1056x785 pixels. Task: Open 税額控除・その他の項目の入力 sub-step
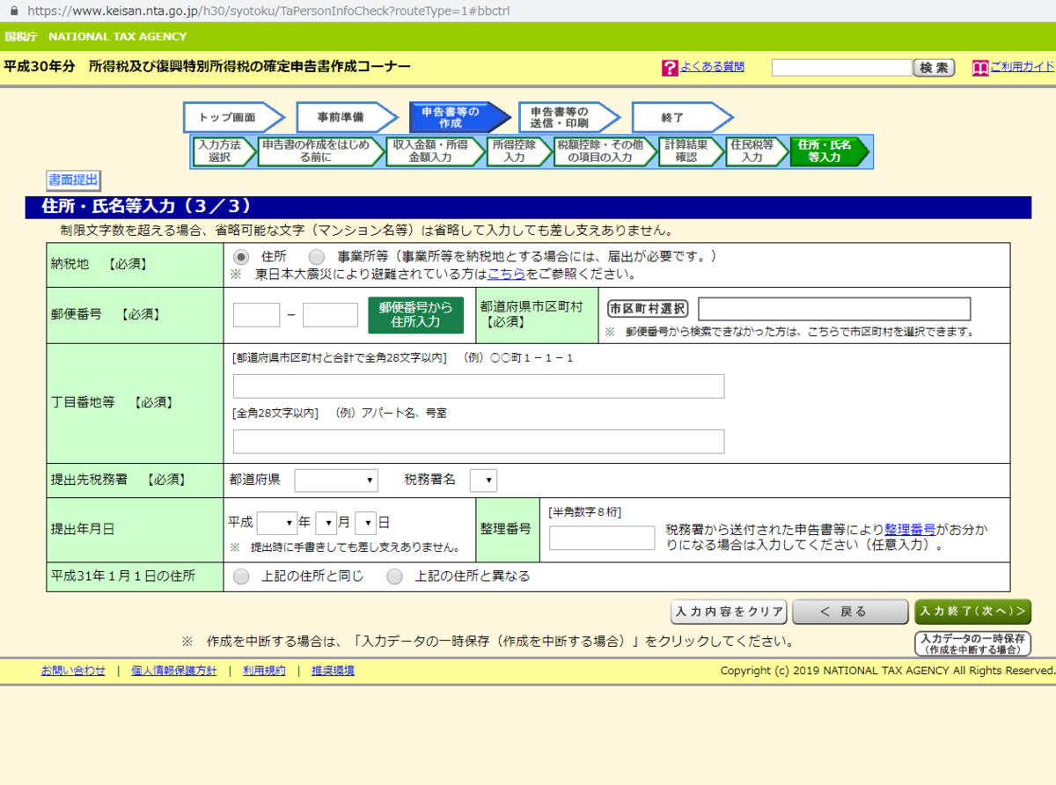(605, 151)
